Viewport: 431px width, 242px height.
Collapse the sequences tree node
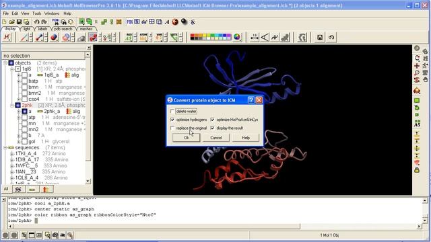pyautogui.click(x=5, y=148)
